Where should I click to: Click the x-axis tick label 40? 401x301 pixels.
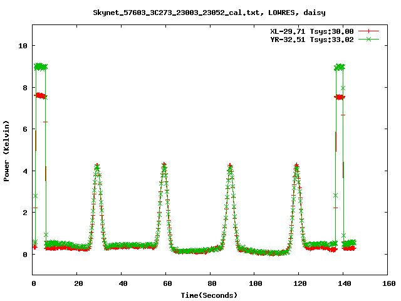[x=122, y=283]
